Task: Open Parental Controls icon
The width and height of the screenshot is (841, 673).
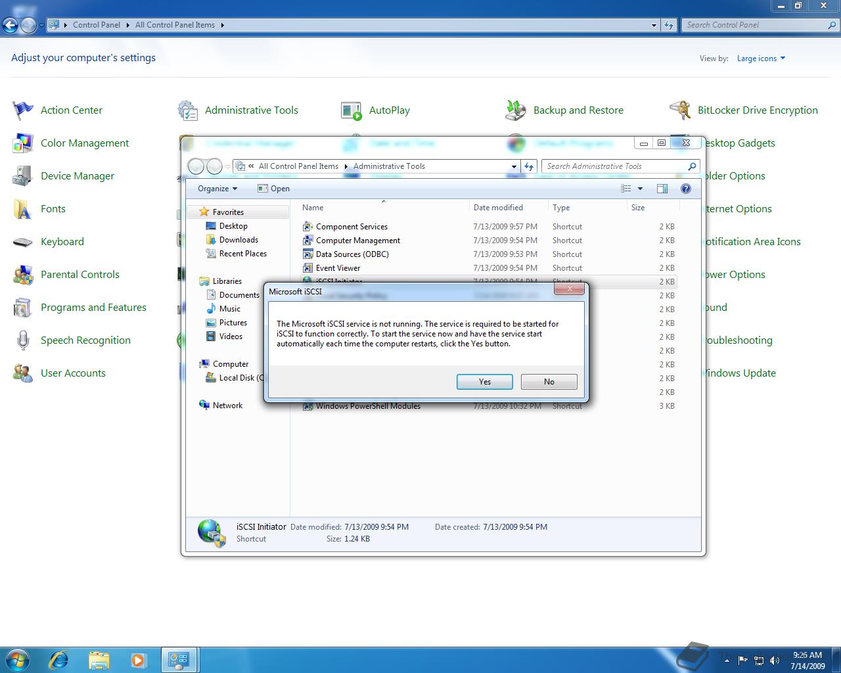Action: [x=23, y=274]
